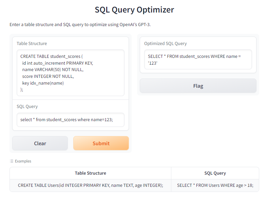Focus the SQL Query input with select statement
Image resolution: width=266 pixels, height=198 pixels.
(x=70, y=119)
